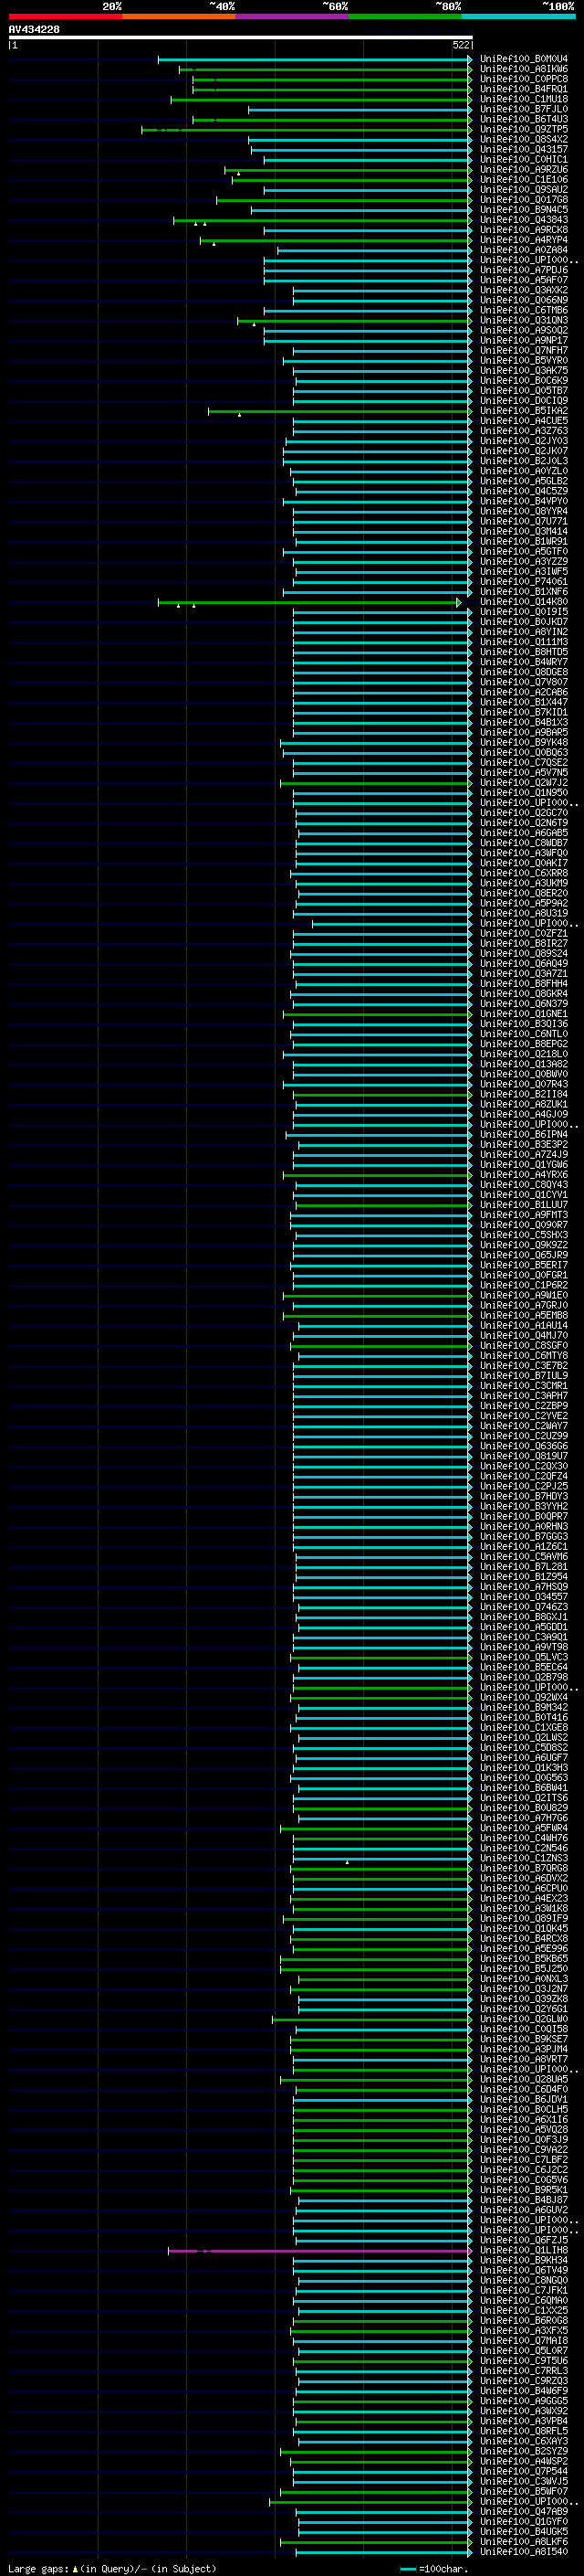
Task: Select hit label UniRef100_Q9ZTP5
Action: click(x=524, y=129)
